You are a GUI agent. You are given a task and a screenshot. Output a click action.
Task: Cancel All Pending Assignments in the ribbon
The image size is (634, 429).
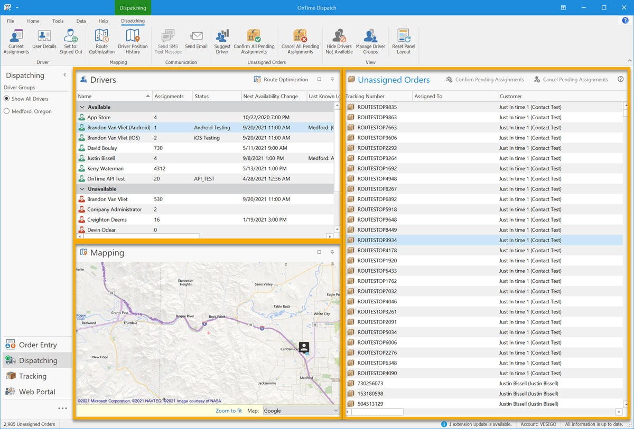click(x=300, y=42)
